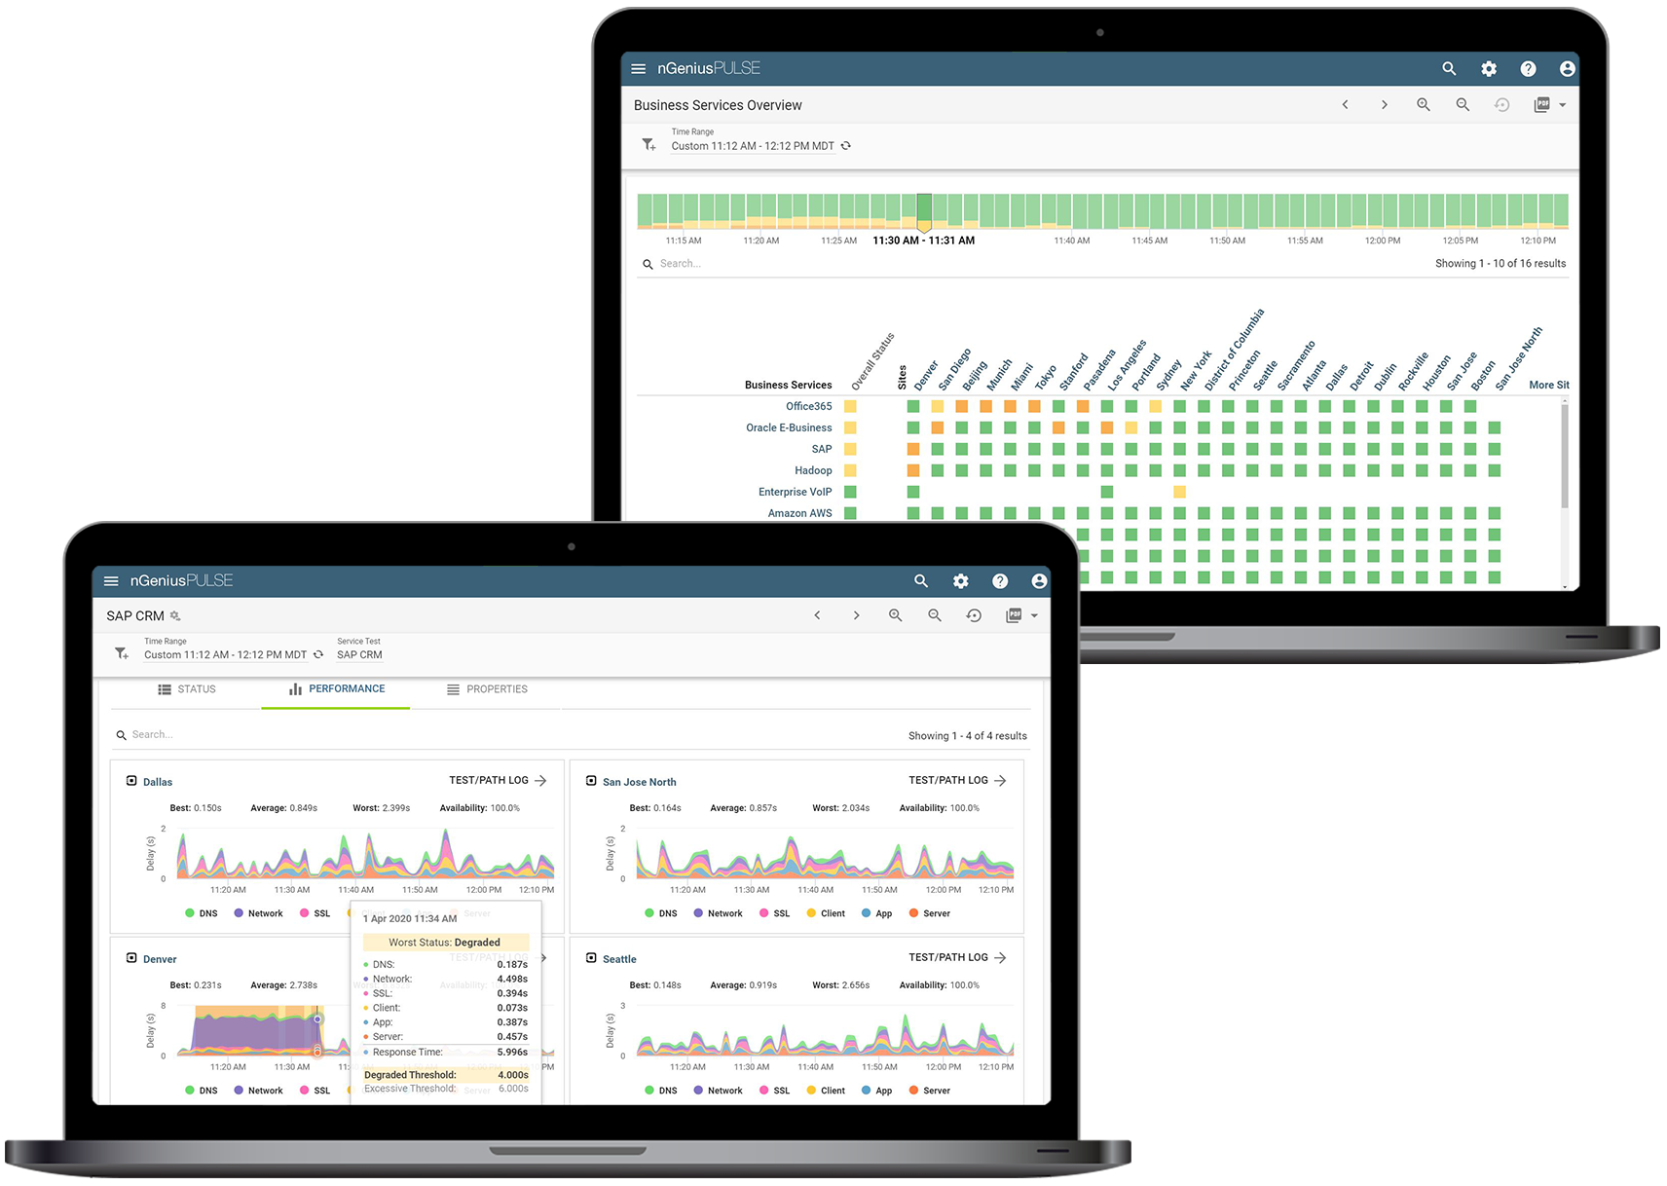Open the Service Test SAP CRM selector
Image resolution: width=1667 pixels, height=1186 pixels.
359,655
